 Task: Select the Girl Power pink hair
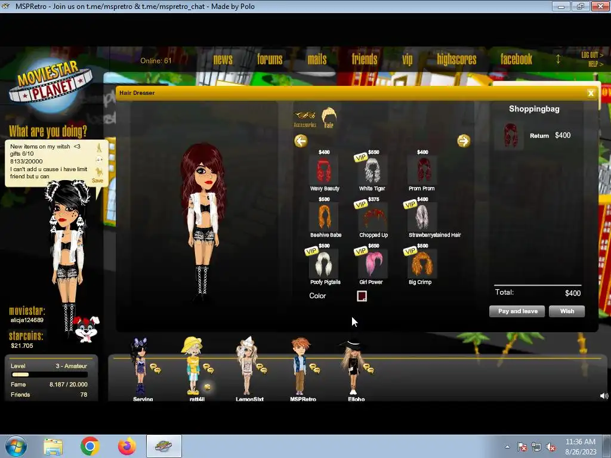373,264
